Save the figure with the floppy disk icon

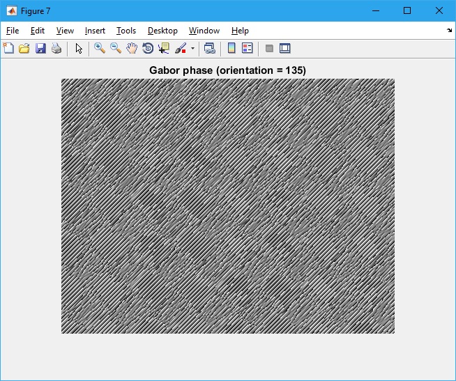pos(40,48)
